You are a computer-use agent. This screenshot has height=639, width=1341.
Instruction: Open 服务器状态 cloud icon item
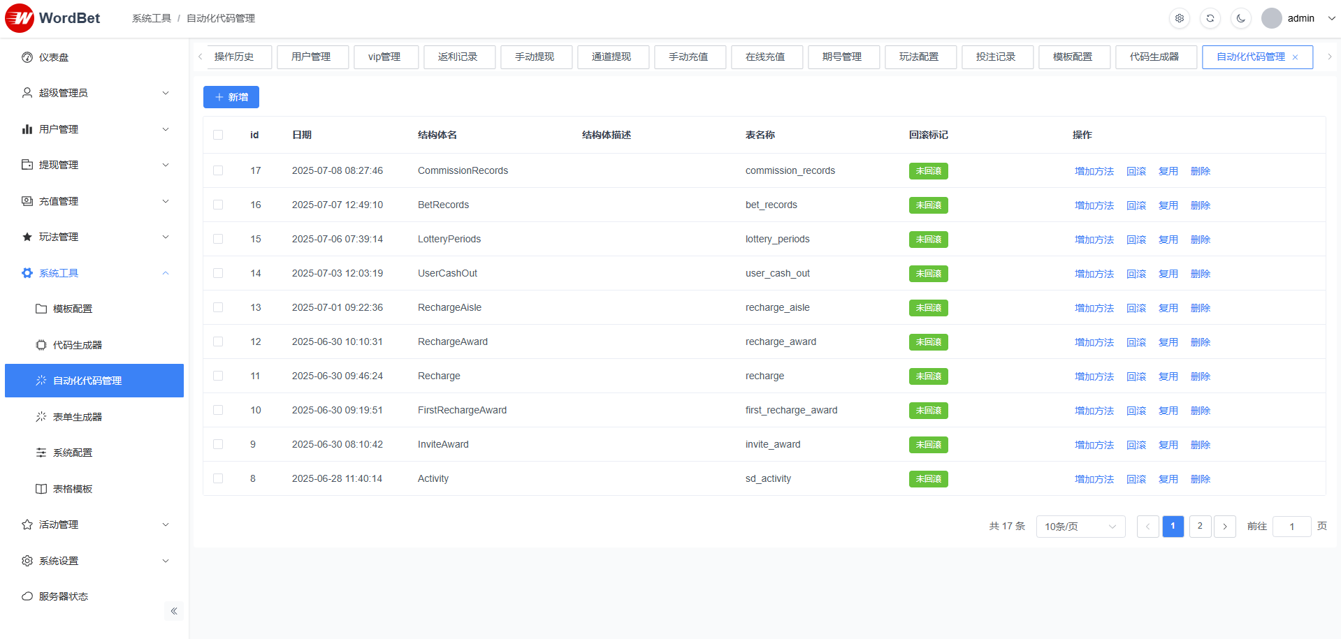[x=27, y=596]
